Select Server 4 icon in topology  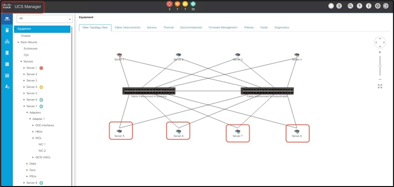297,55
